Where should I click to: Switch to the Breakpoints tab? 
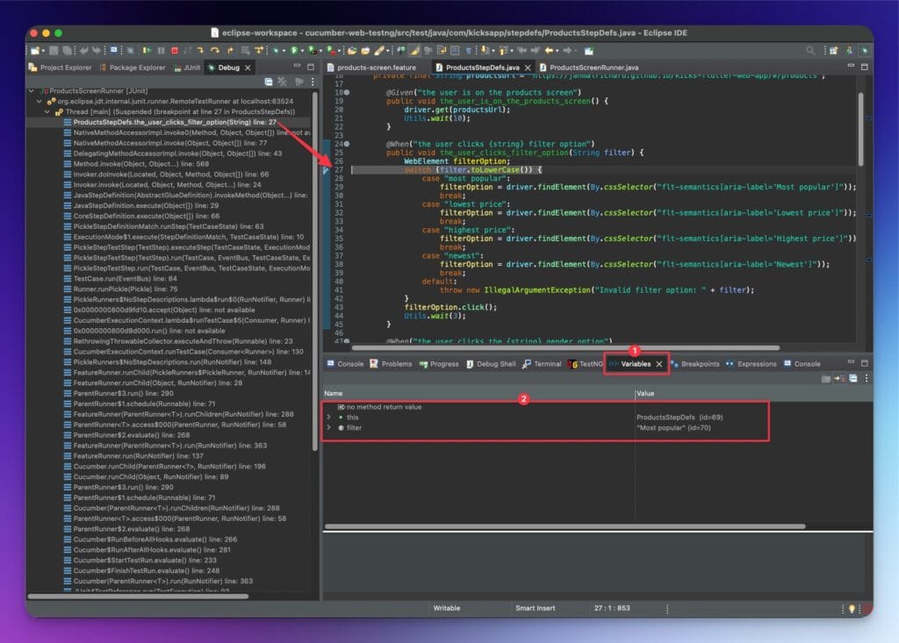click(x=695, y=364)
